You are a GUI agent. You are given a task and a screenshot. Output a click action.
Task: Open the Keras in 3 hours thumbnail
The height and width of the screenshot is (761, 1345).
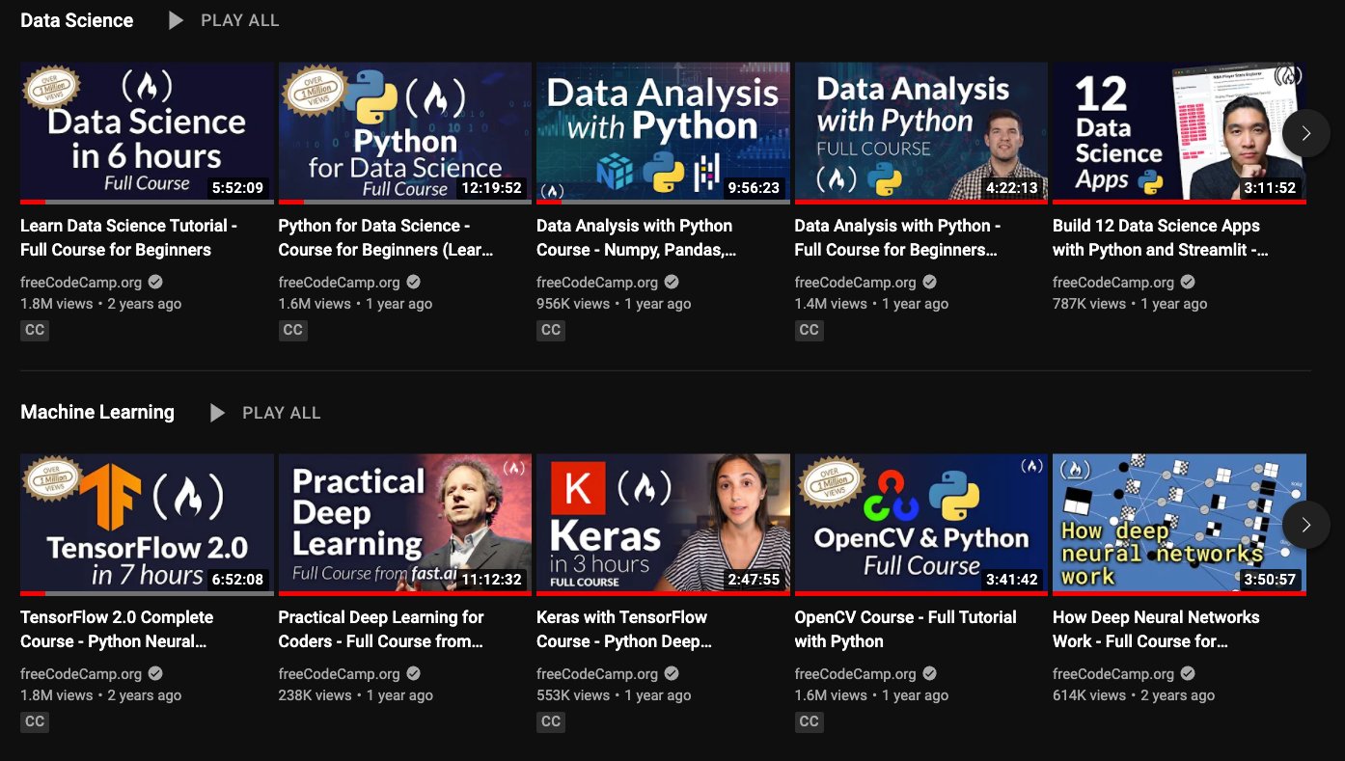663,525
